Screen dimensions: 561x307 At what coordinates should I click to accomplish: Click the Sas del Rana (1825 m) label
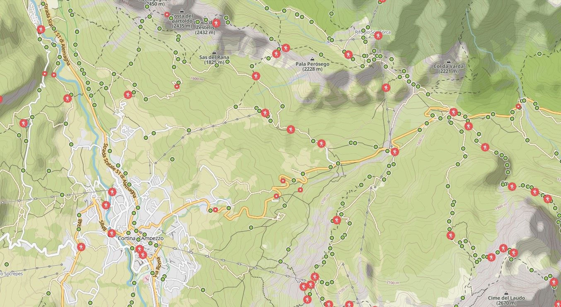pos(214,60)
